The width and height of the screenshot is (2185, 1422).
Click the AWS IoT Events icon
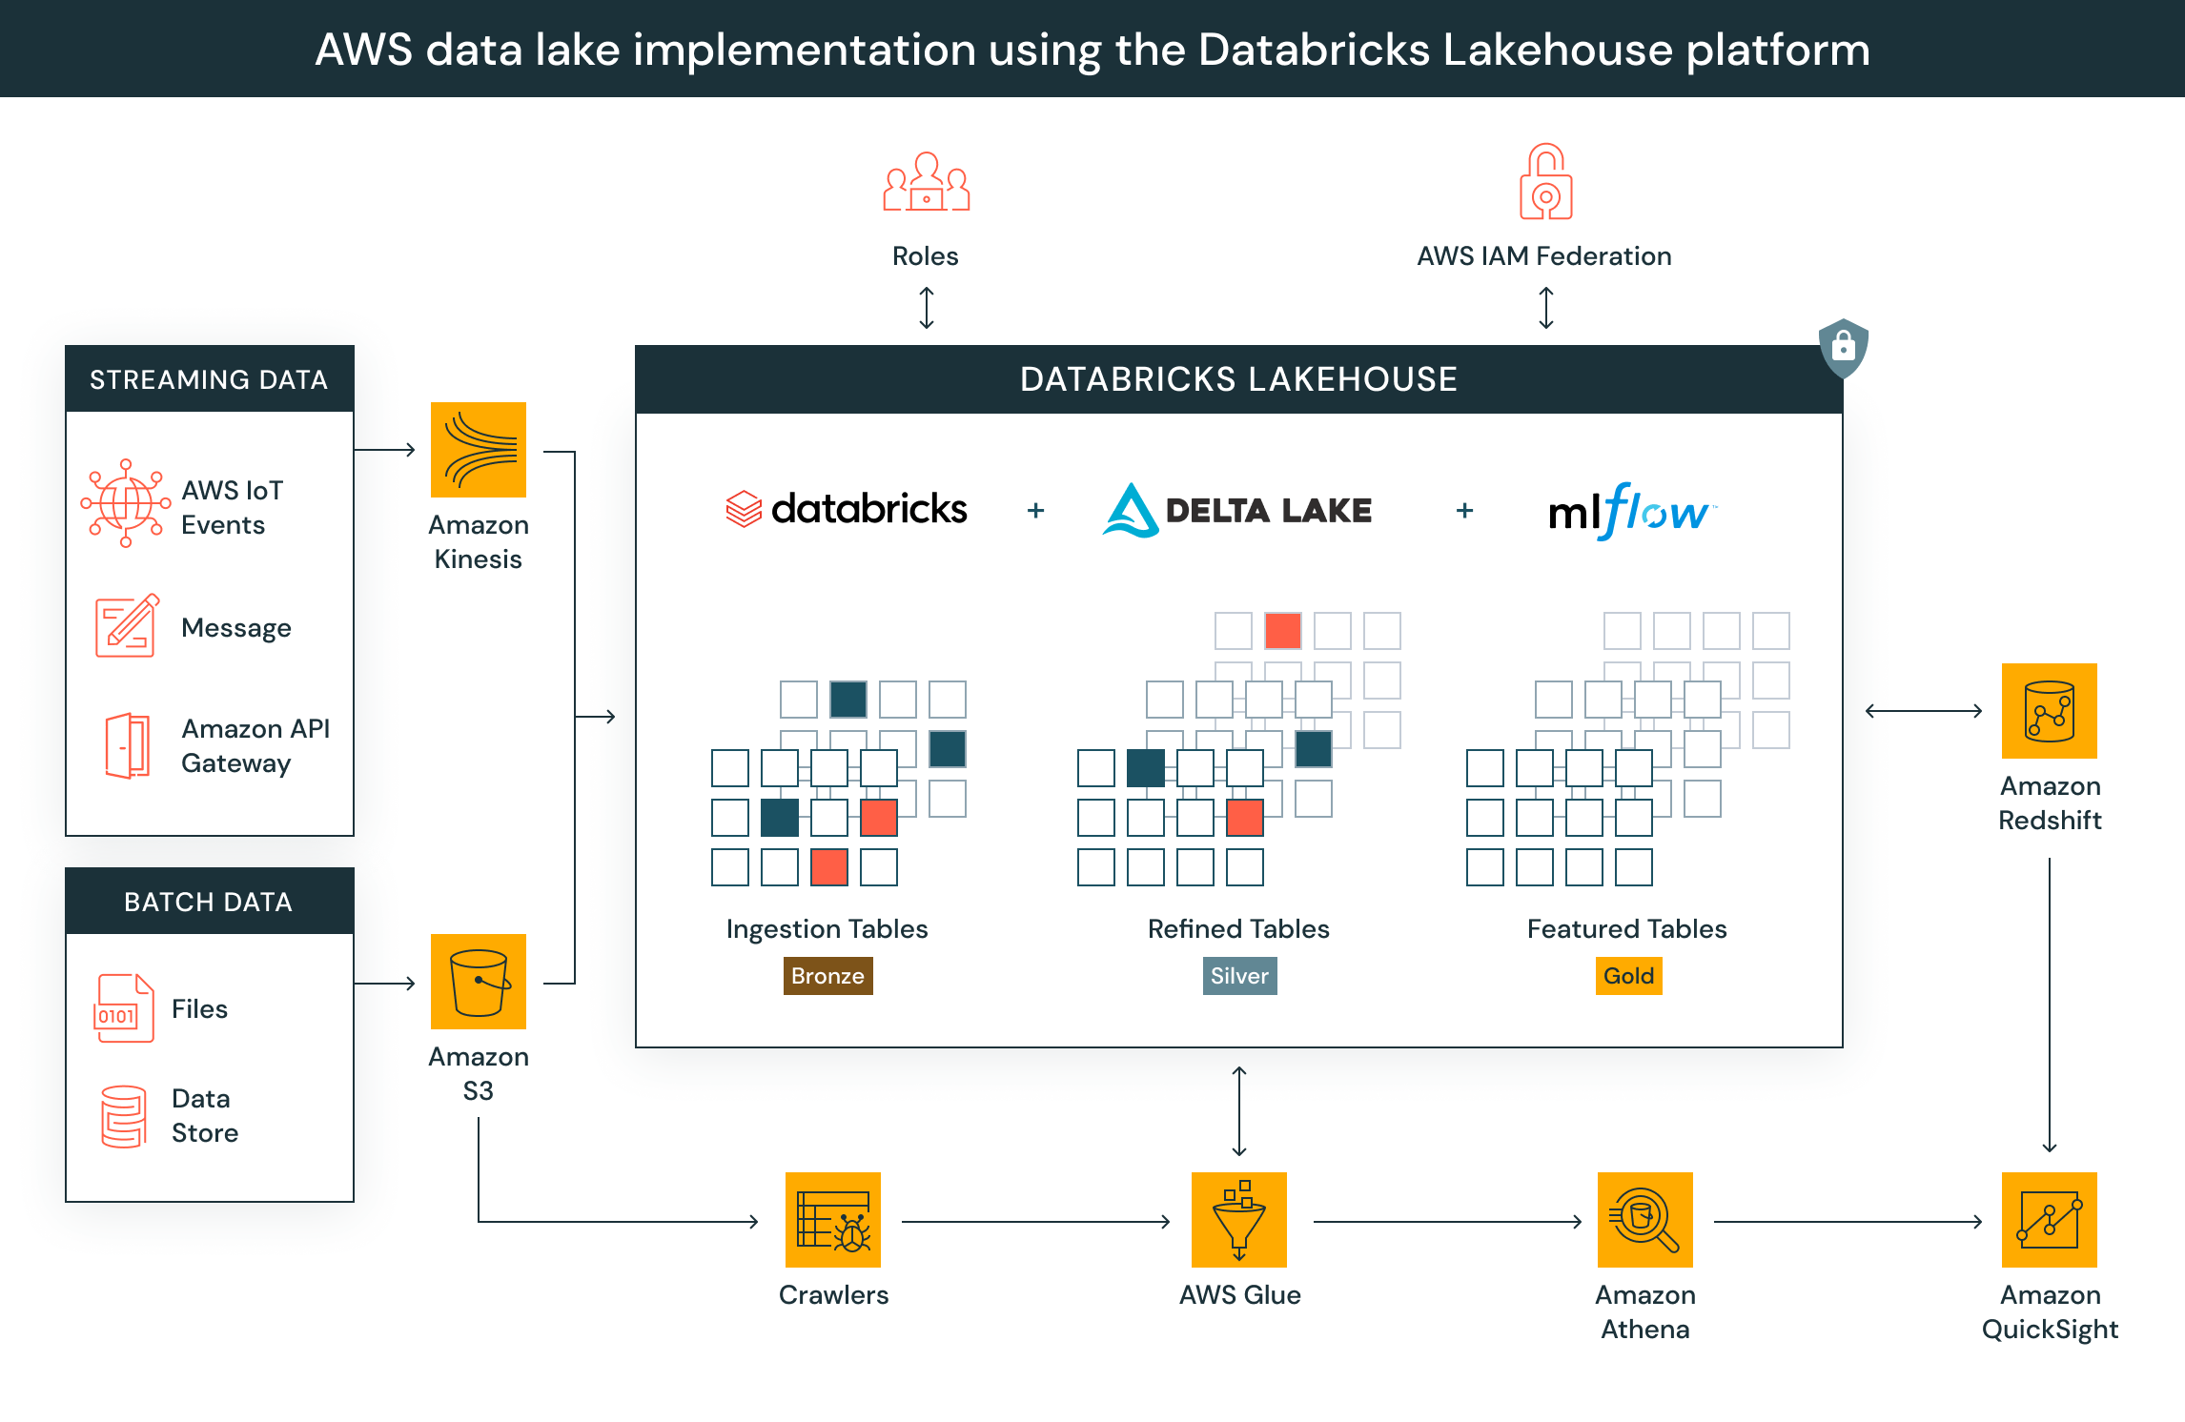point(125,504)
